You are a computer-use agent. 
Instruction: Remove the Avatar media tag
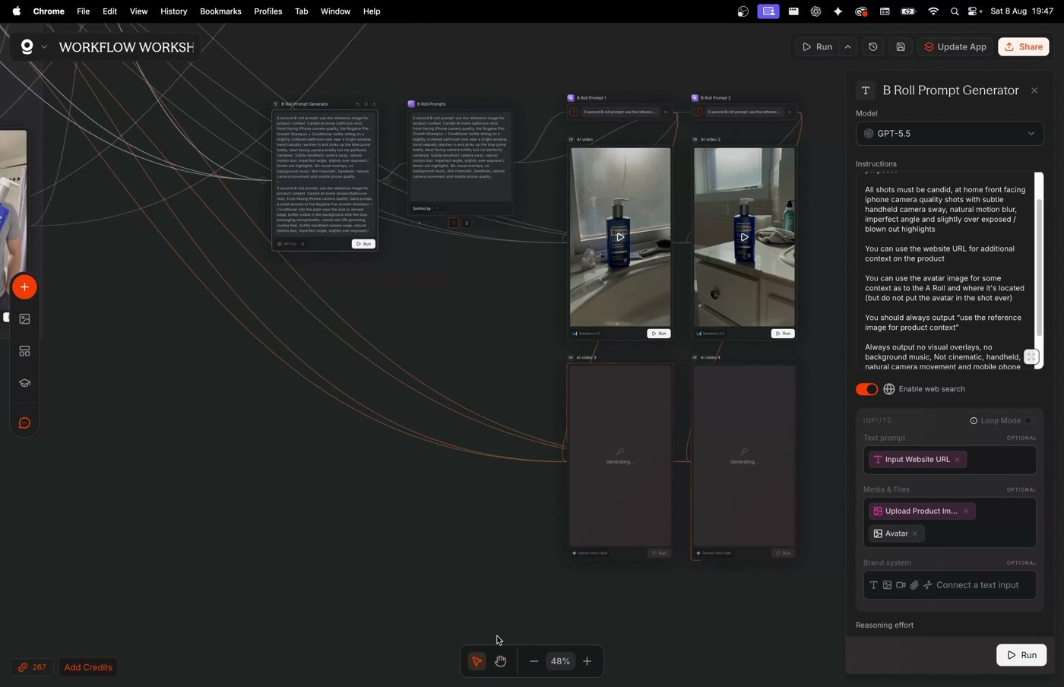(915, 534)
